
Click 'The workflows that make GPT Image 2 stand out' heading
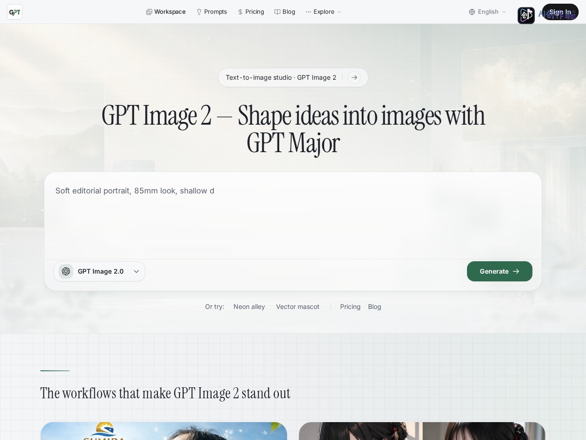pos(165,393)
